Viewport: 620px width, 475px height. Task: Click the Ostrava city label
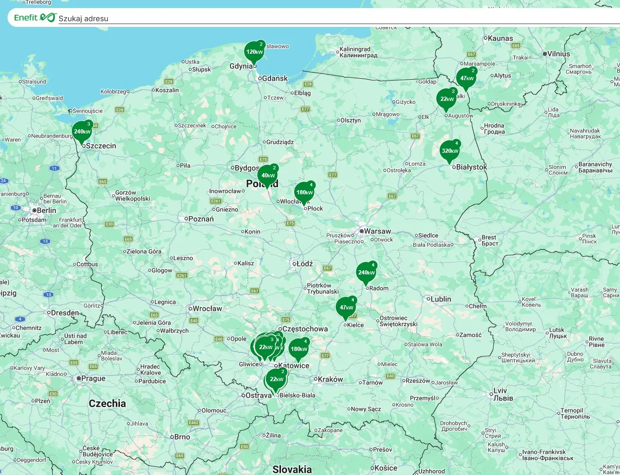pyautogui.click(x=259, y=395)
